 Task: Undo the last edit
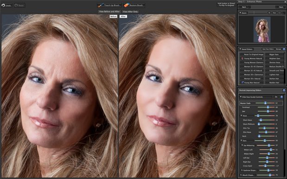point(6,5)
